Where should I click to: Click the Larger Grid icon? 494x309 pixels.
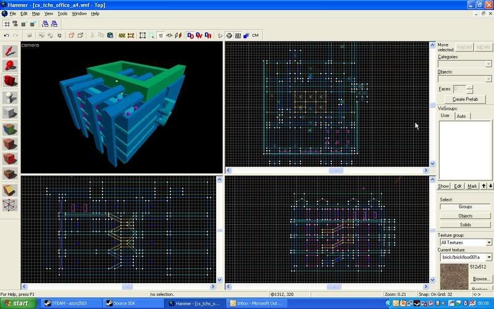coord(33,24)
